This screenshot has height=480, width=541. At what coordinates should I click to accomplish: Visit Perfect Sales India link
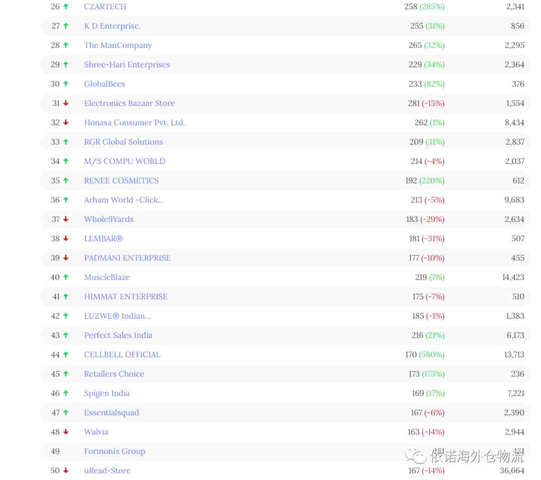(x=118, y=335)
